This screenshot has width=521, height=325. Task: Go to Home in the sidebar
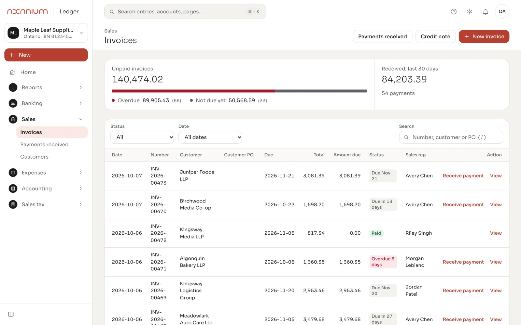(x=46, y=72)
